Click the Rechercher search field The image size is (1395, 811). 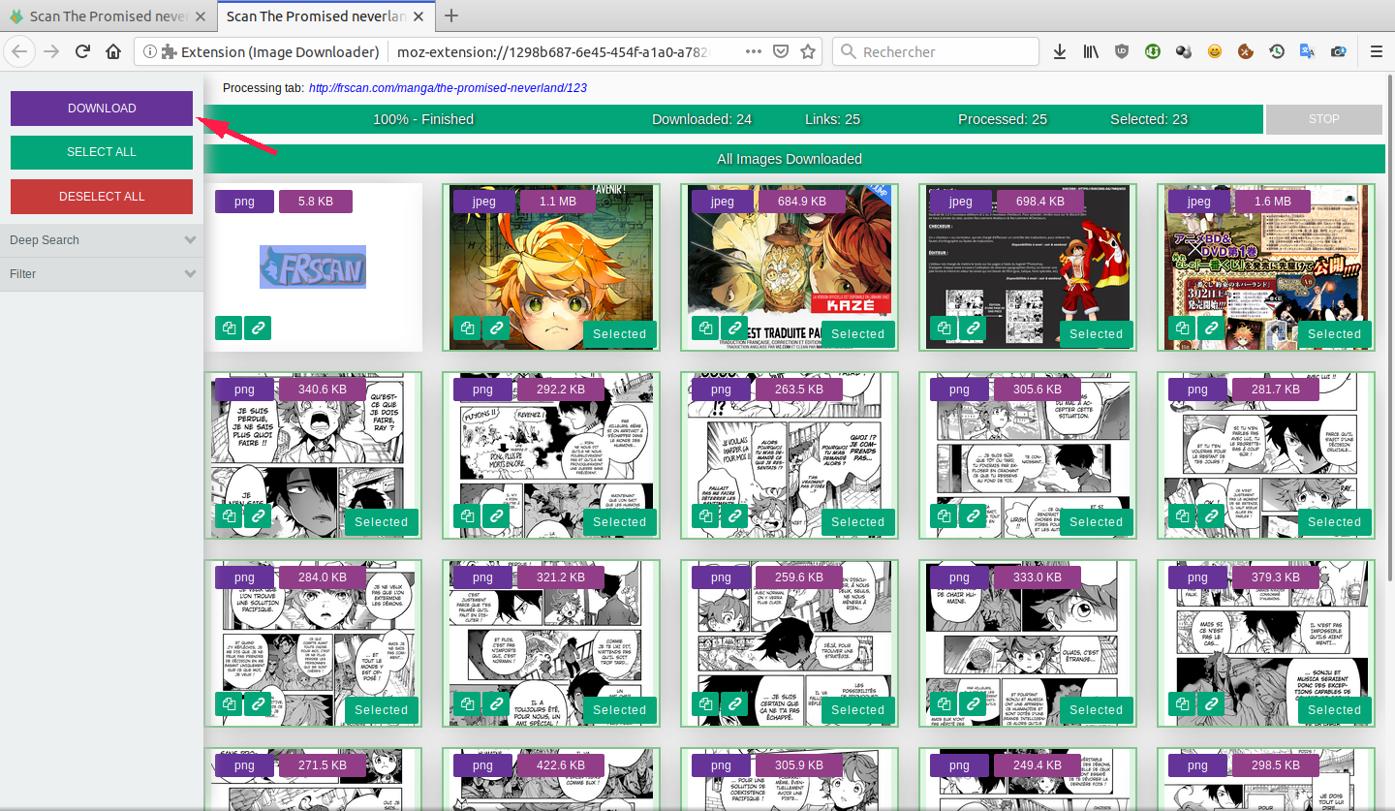pyautogui.click(x=936, y=51)
